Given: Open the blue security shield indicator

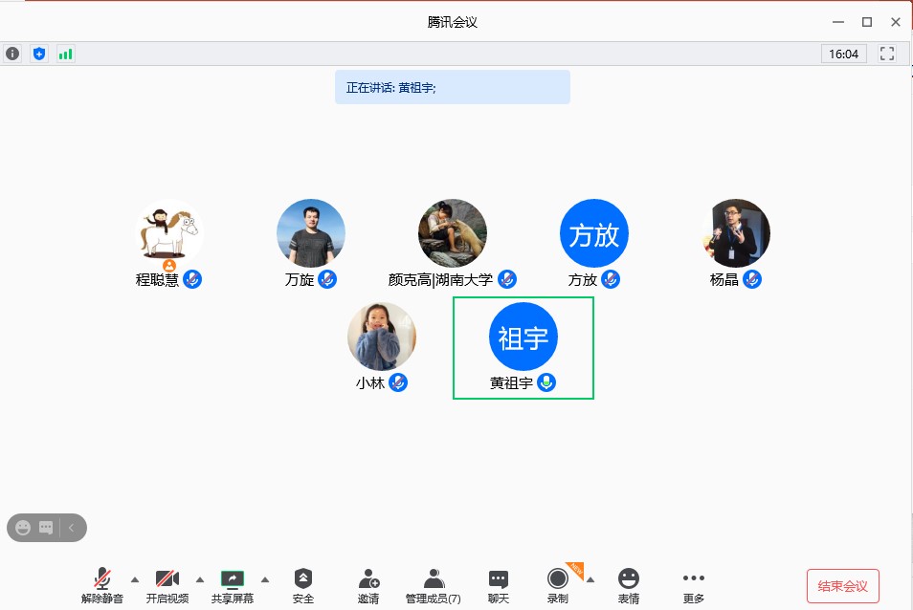Looking at the screenshot, I should [39, 54].
